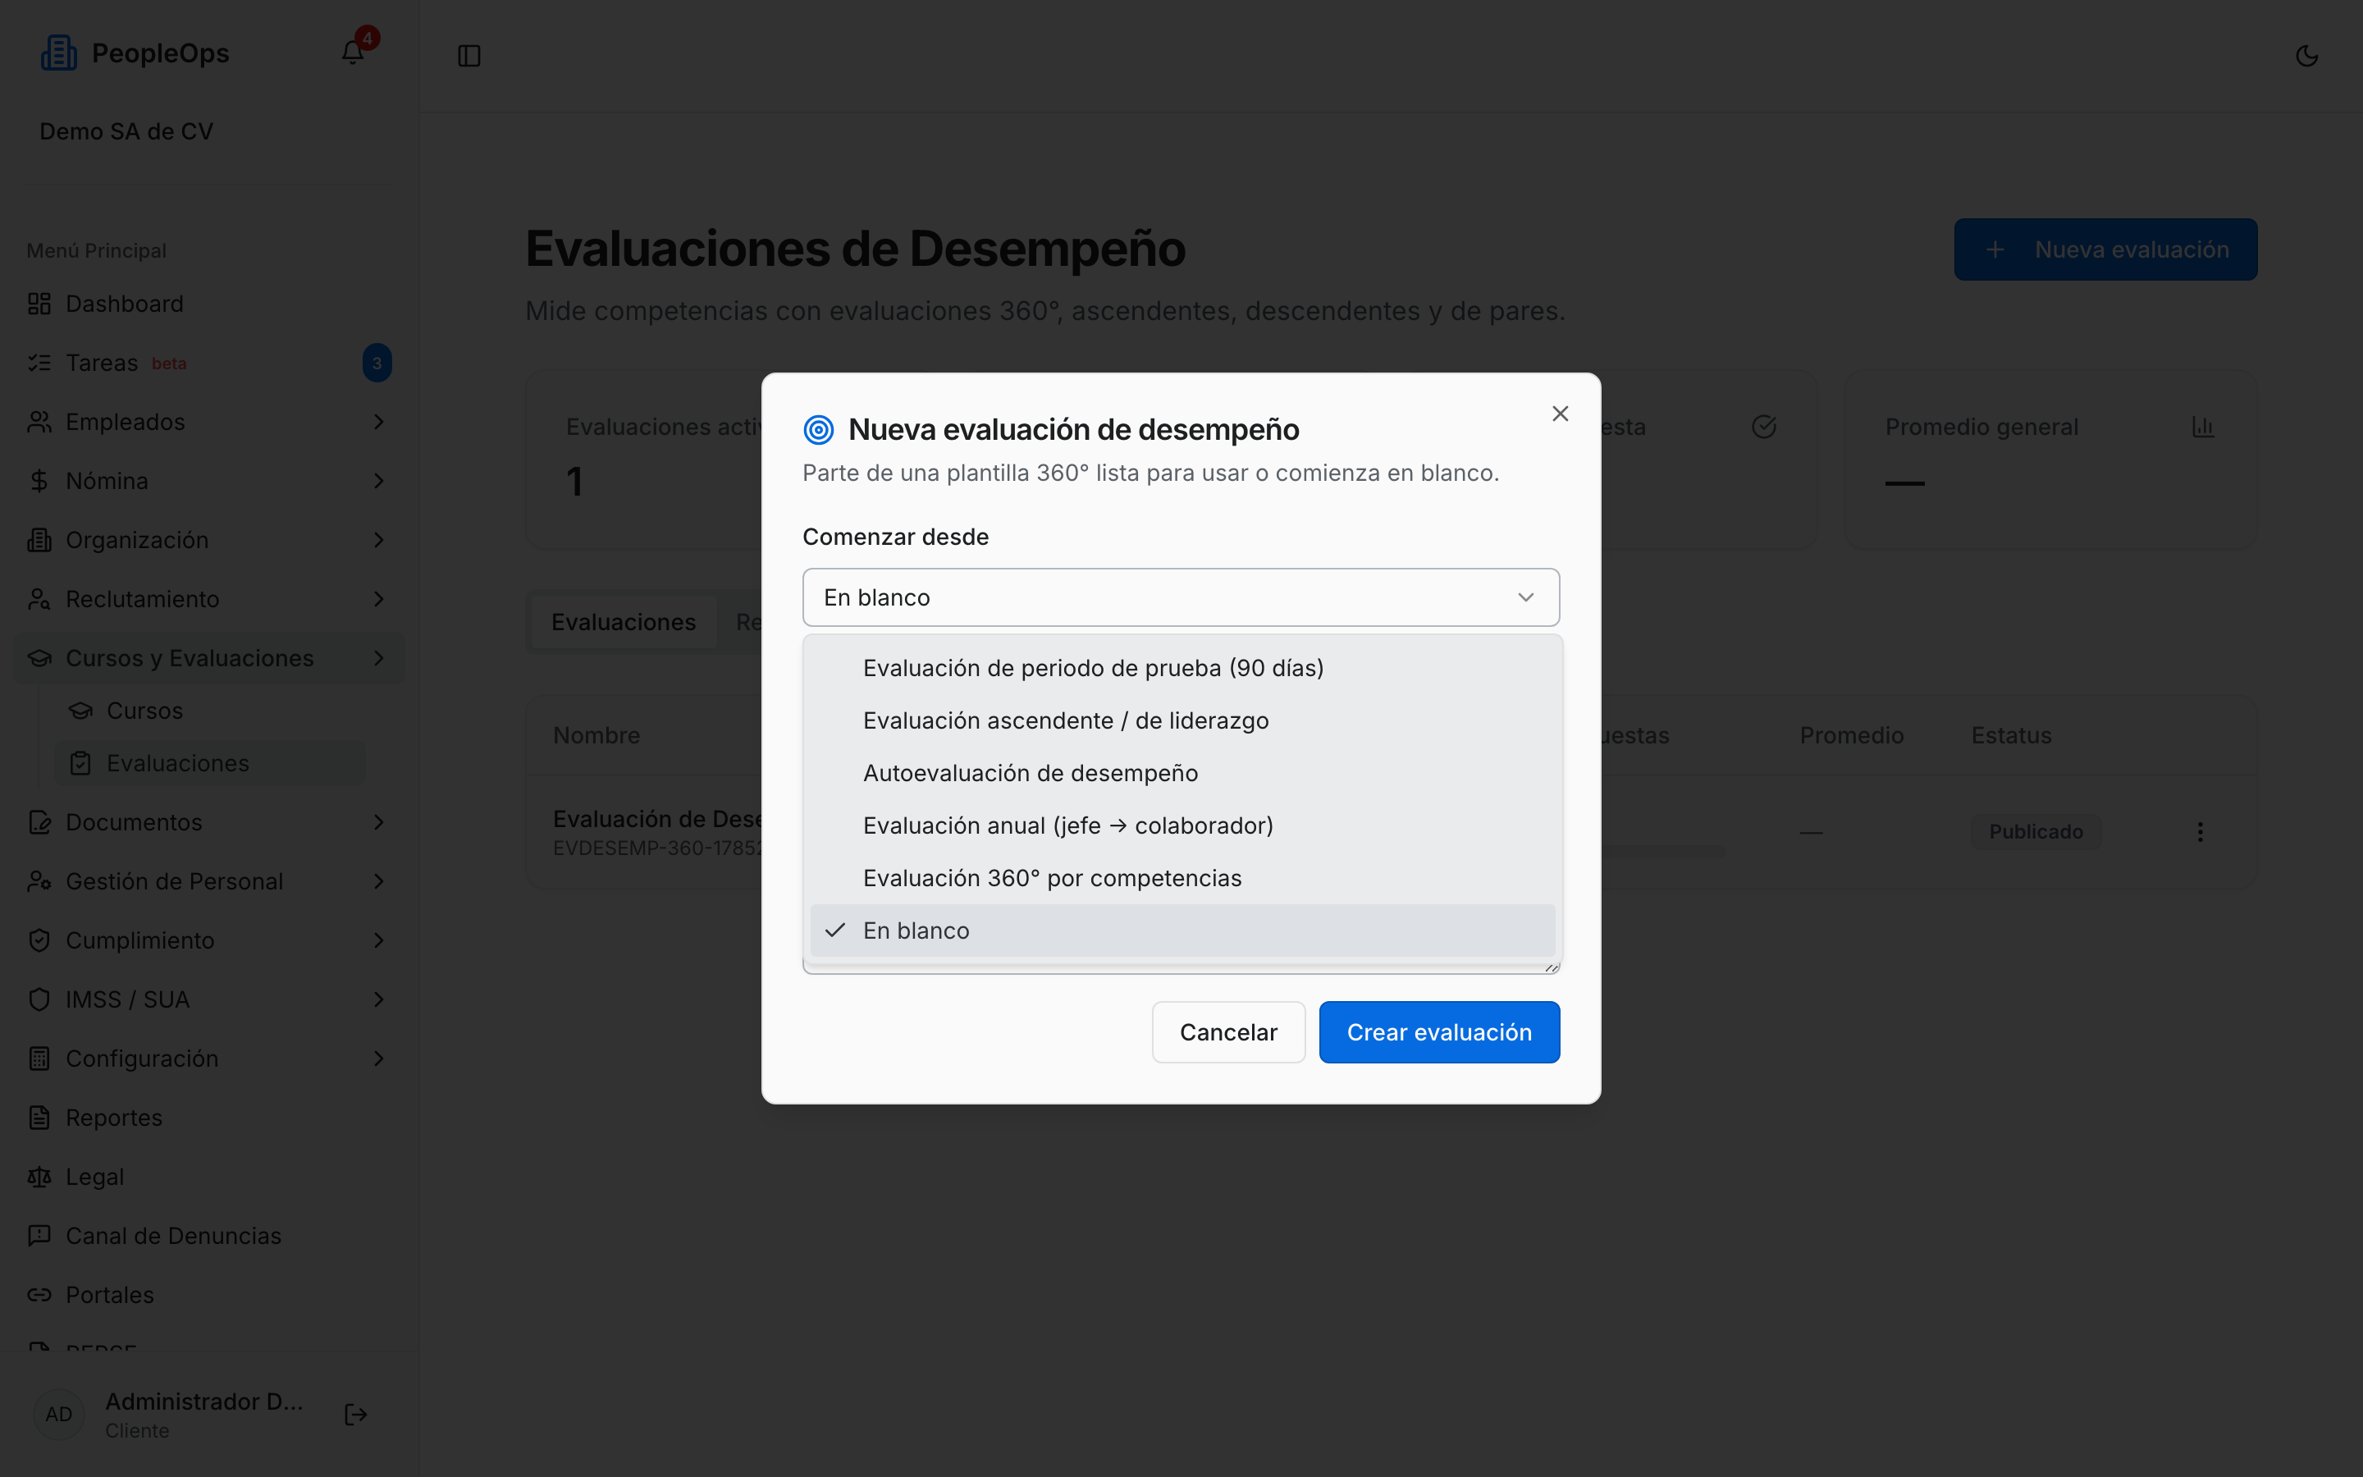Click the Evaluaciones clipboard icon
This screenshot has width=2363, height=1477.
coord(80,763)
